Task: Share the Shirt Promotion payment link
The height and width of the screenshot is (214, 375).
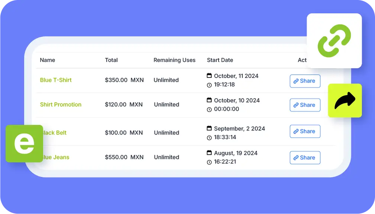Action: pyautogui.click(x=305, y=105)
